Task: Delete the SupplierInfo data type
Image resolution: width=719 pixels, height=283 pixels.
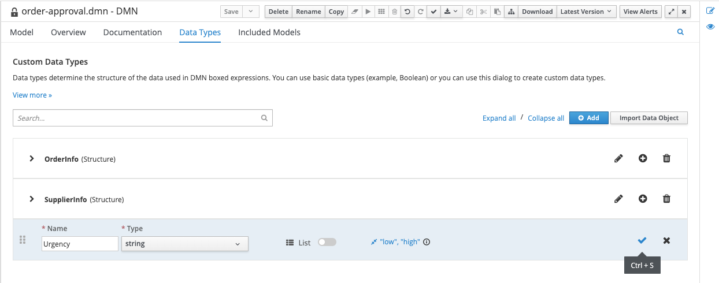Action: pos(666,199)
